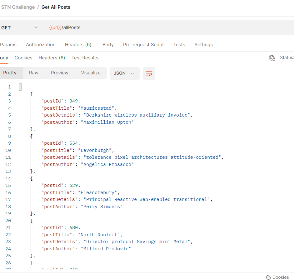Click line number 13 in gutter
This screenshot has height=280, width=294.
click(x=8, y=172)
